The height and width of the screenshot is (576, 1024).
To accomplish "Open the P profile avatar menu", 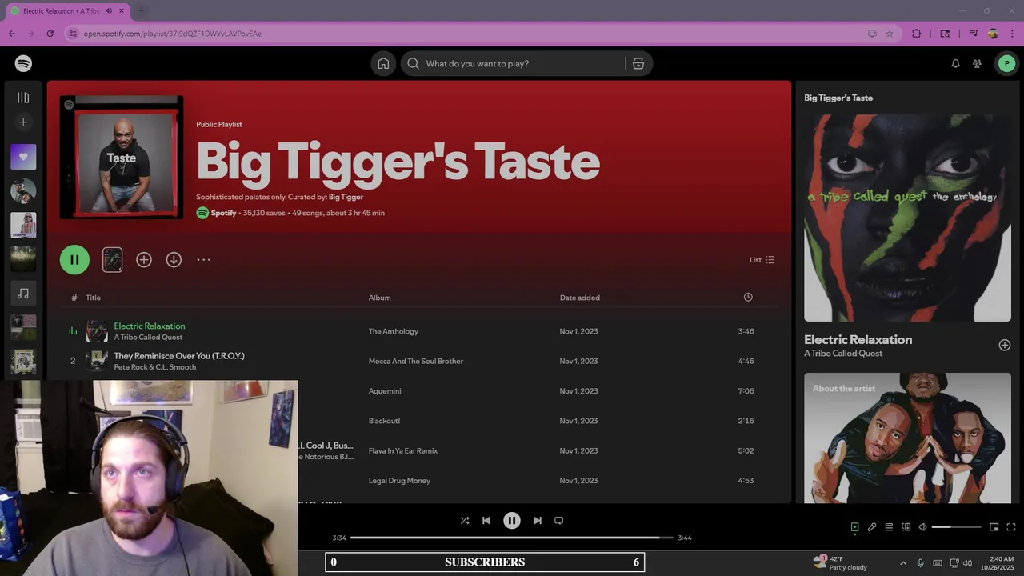I will tap(1006, 63).
